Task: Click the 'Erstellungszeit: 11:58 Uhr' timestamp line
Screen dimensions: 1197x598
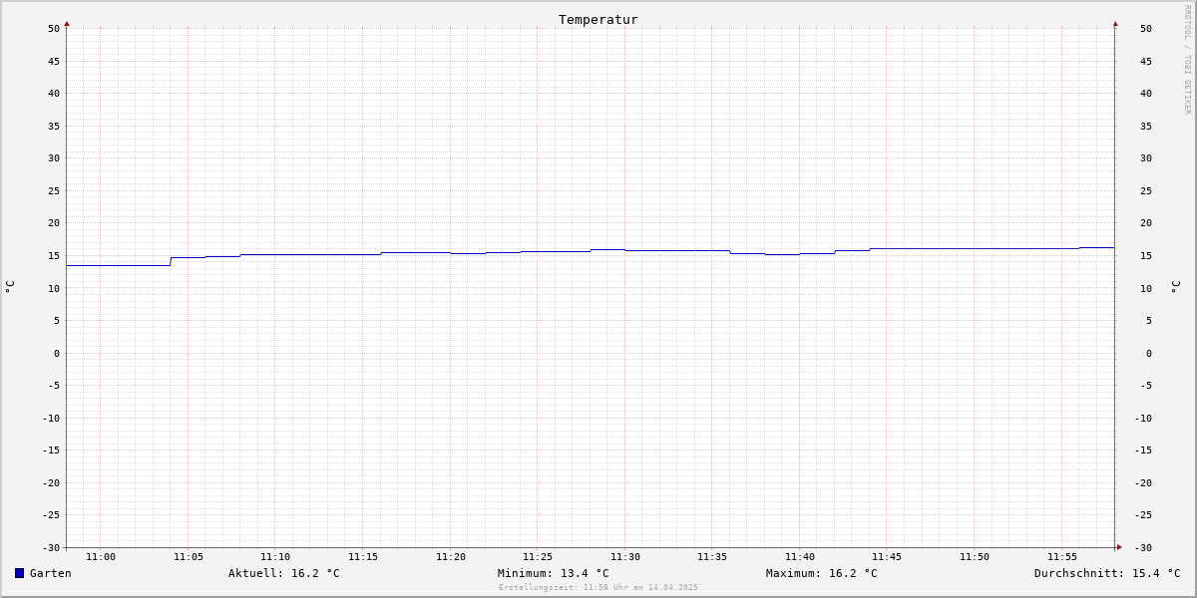Action: click(x=598, y=587)
